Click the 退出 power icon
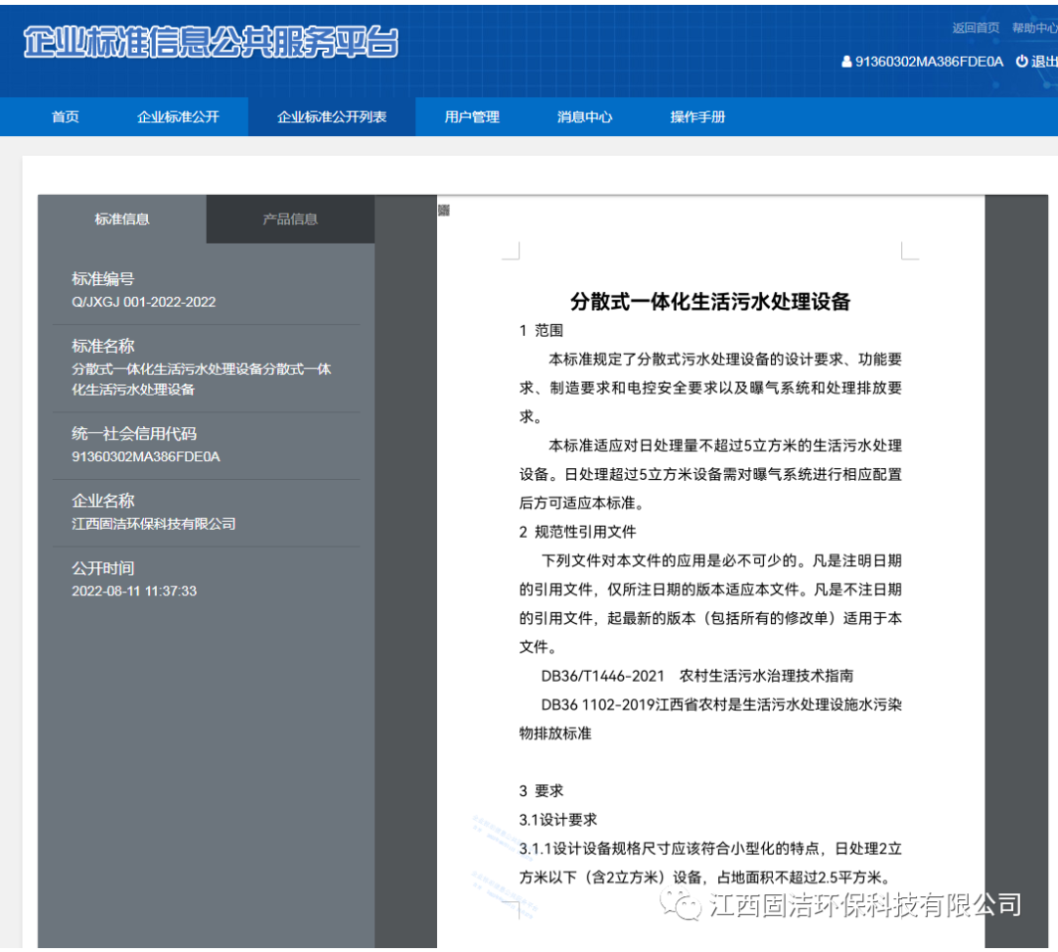This screenshot has width=1058, height=952. pos(1022,62)
